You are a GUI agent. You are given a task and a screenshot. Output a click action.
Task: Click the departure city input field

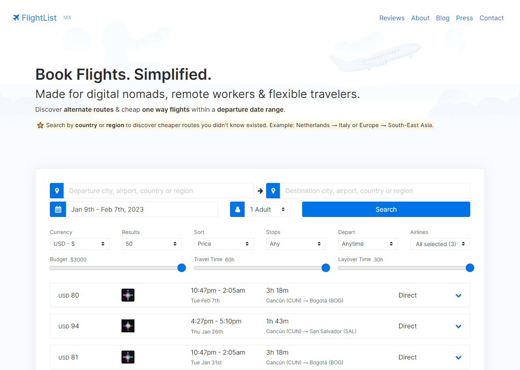point(158,191)
